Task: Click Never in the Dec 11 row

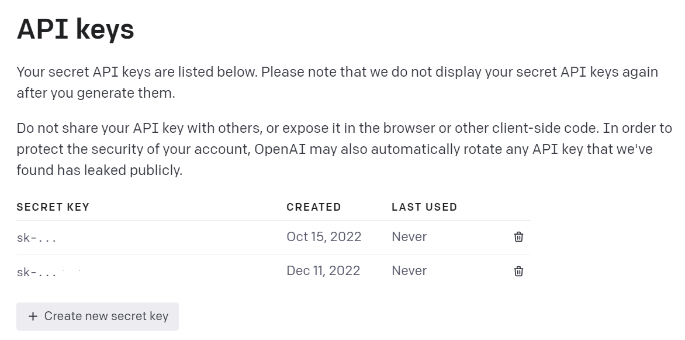Action: [x=409, y=271]
